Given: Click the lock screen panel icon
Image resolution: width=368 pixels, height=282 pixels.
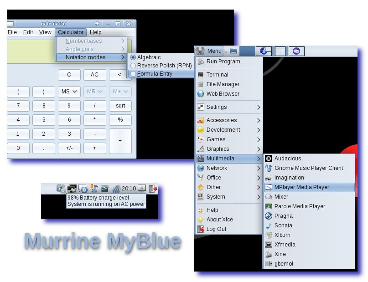Looking at the screenshot, I should tap(141, 188).
